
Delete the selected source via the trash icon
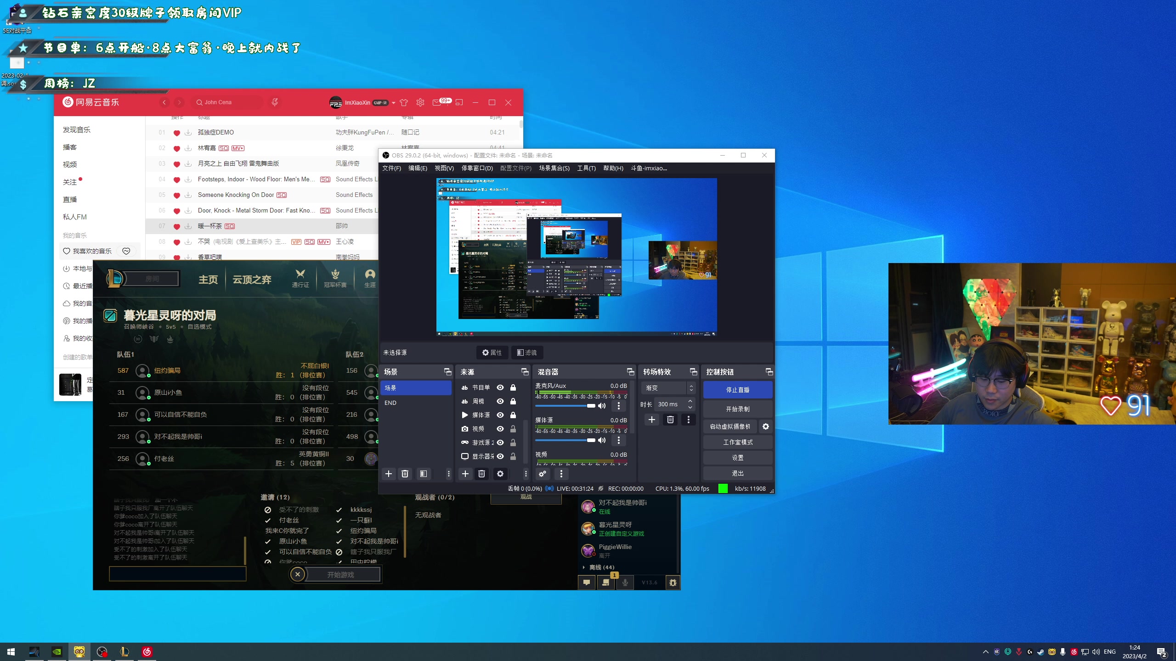click(x=481, y=474)
